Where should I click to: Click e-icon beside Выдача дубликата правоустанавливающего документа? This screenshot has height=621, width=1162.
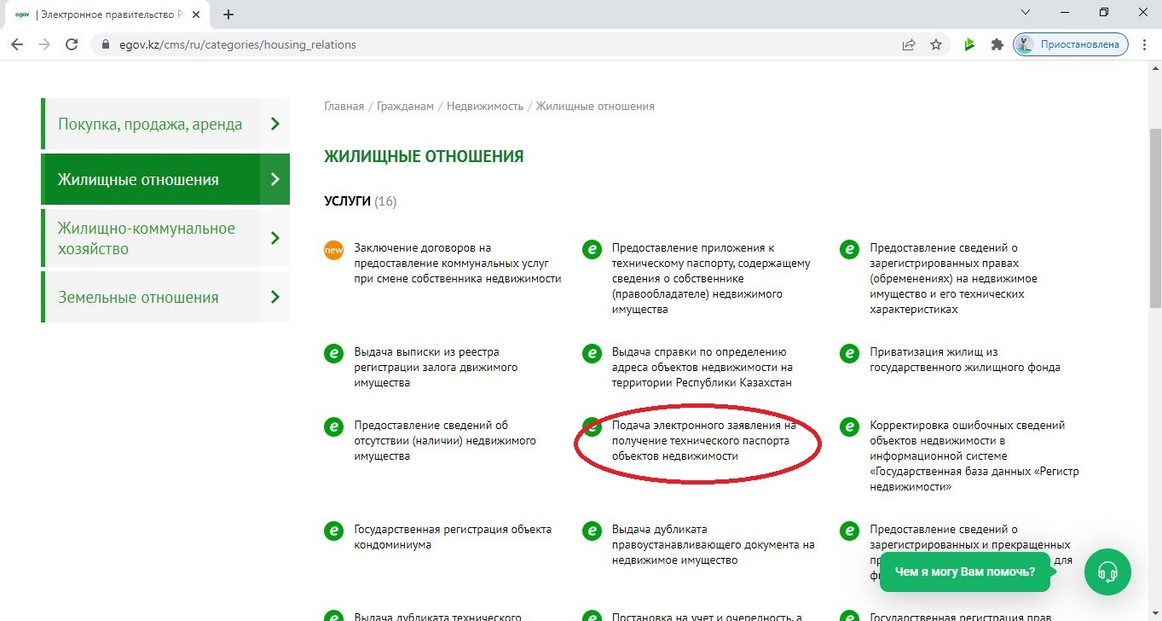(x=592, y=531)
